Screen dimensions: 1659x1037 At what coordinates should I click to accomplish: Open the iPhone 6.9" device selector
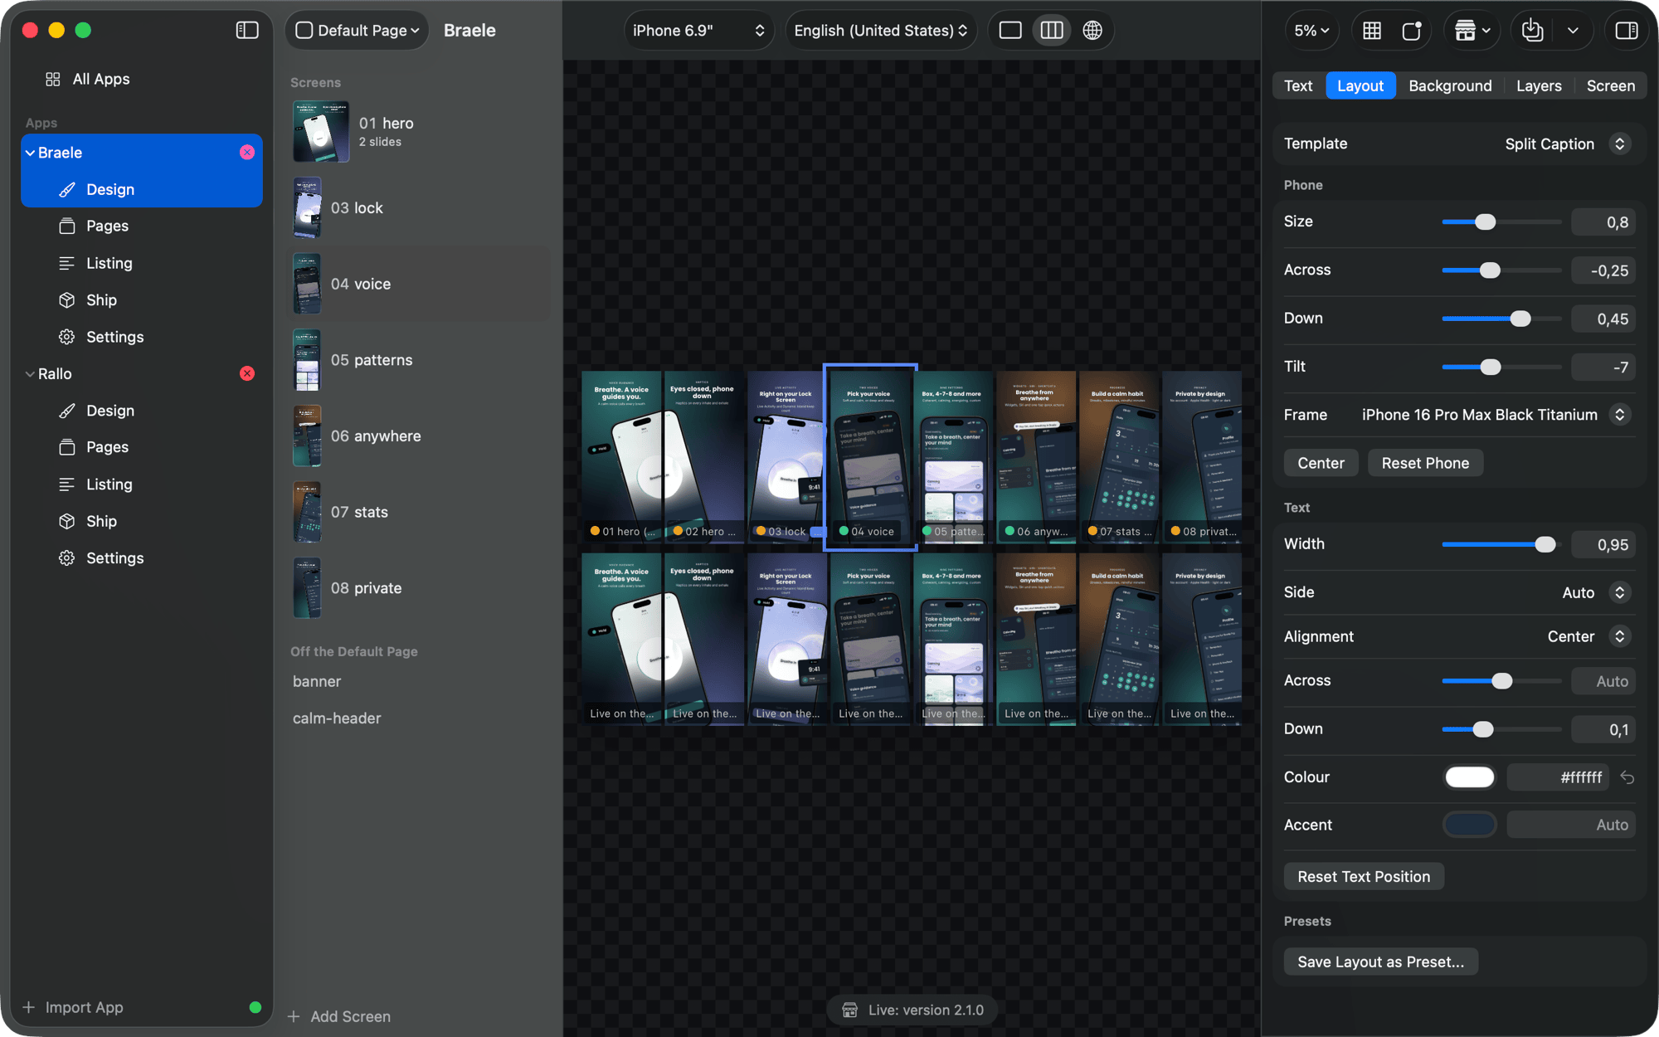pos(698,31)
